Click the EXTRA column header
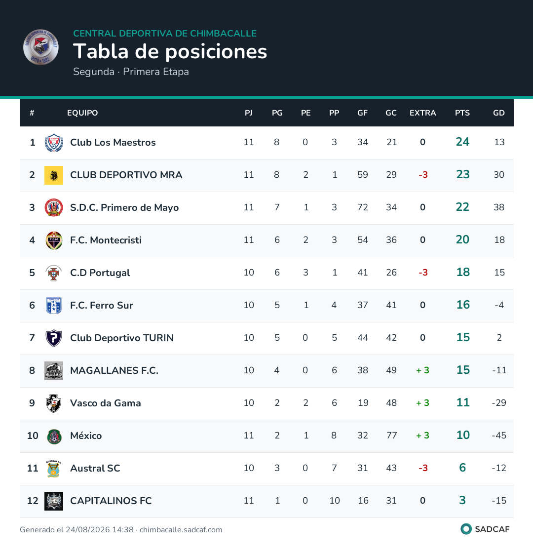This screenshot has width=533, height=555. (x=422, y=113)
